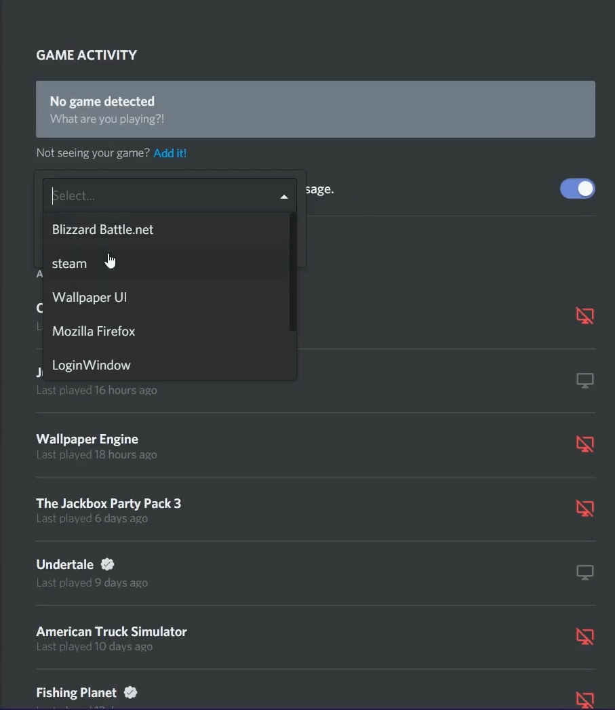Toggle the topmost red crossed monitor overlay icon
The image size is (615, 710).
(x=584, y=315)
